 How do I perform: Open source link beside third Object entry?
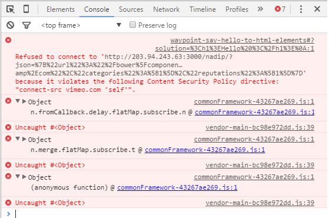tap(254, 177)
